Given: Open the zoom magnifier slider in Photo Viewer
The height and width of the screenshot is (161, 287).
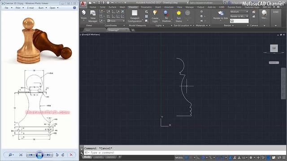Looking at the screenshot, I should tap(11, 155).
